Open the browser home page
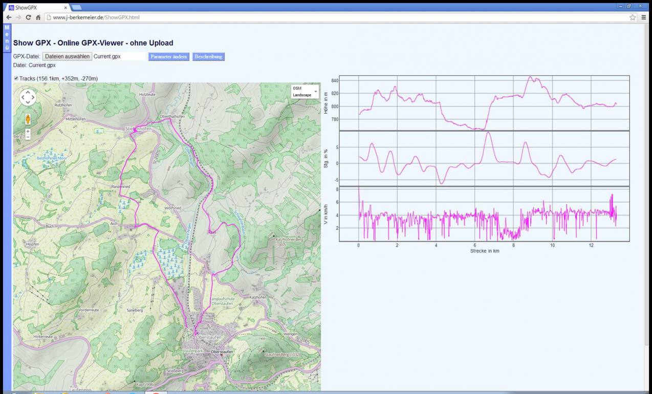 (38, 17)
